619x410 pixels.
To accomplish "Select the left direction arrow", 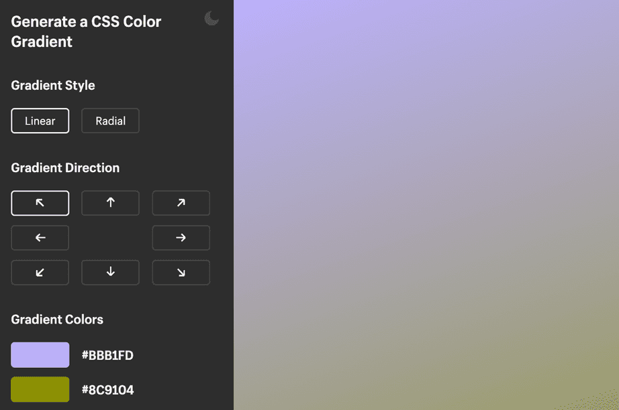I will (x=40, y=238).
